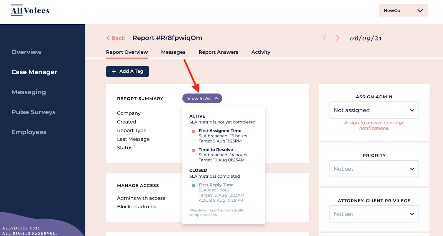Open the NewCo company dropdown

pyautogui.click(x=403, y=11)
